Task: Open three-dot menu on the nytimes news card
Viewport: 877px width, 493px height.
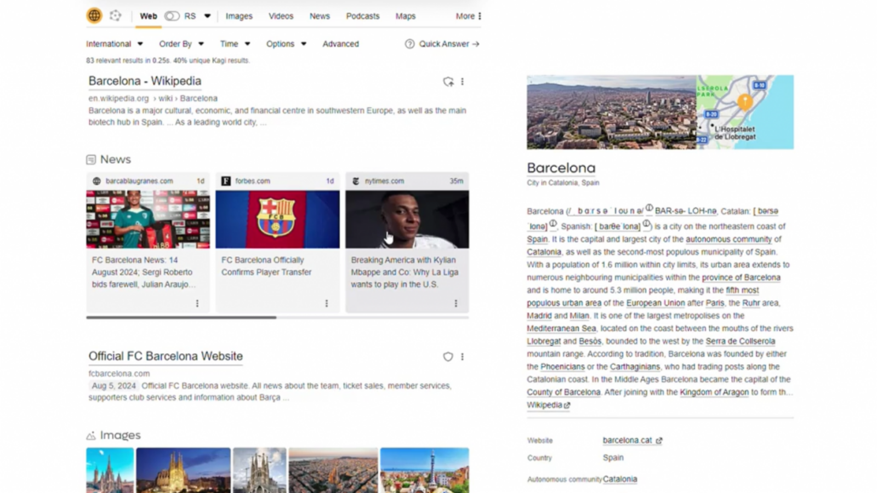Action: pos(456,303)
